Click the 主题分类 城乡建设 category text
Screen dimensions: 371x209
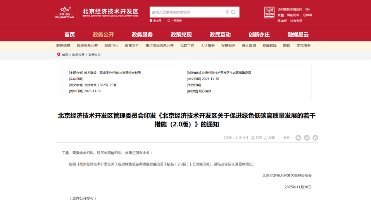(x=112, y=73)
